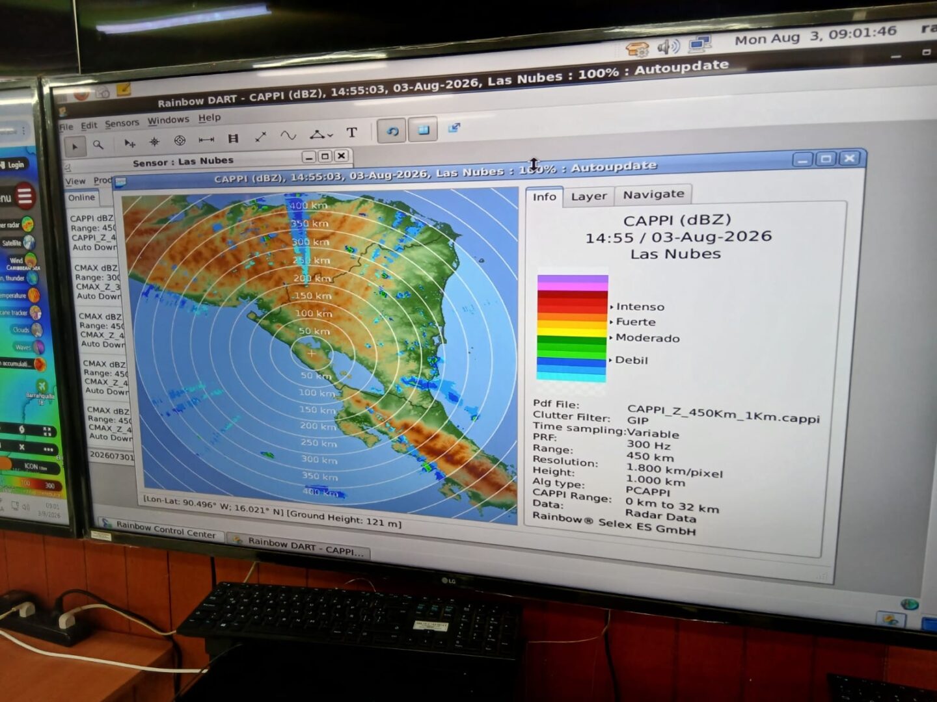Click the network connections tray icon
Screen dimensions: 937x702
tap(699, 44)
